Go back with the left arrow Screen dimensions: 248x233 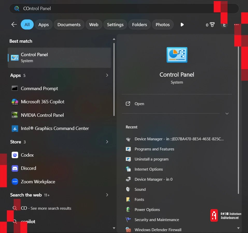tap(14, 25)
